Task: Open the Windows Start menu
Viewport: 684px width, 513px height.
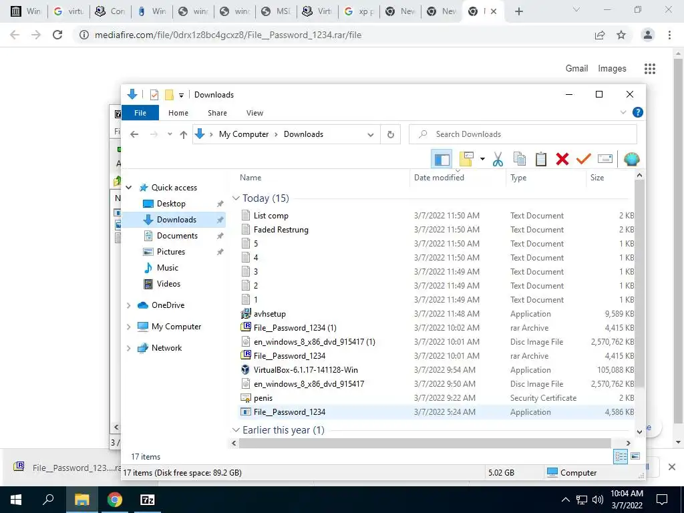Action: coord(16,500)
